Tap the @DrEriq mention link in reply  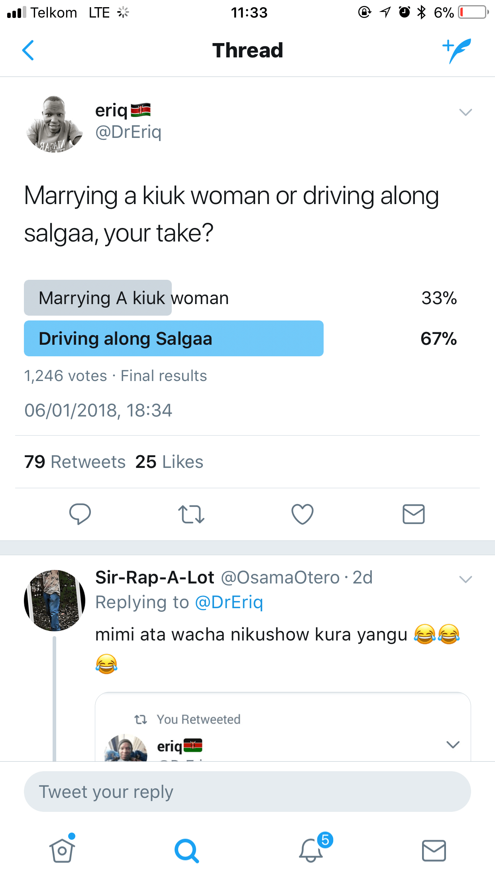tap(229, 602)
